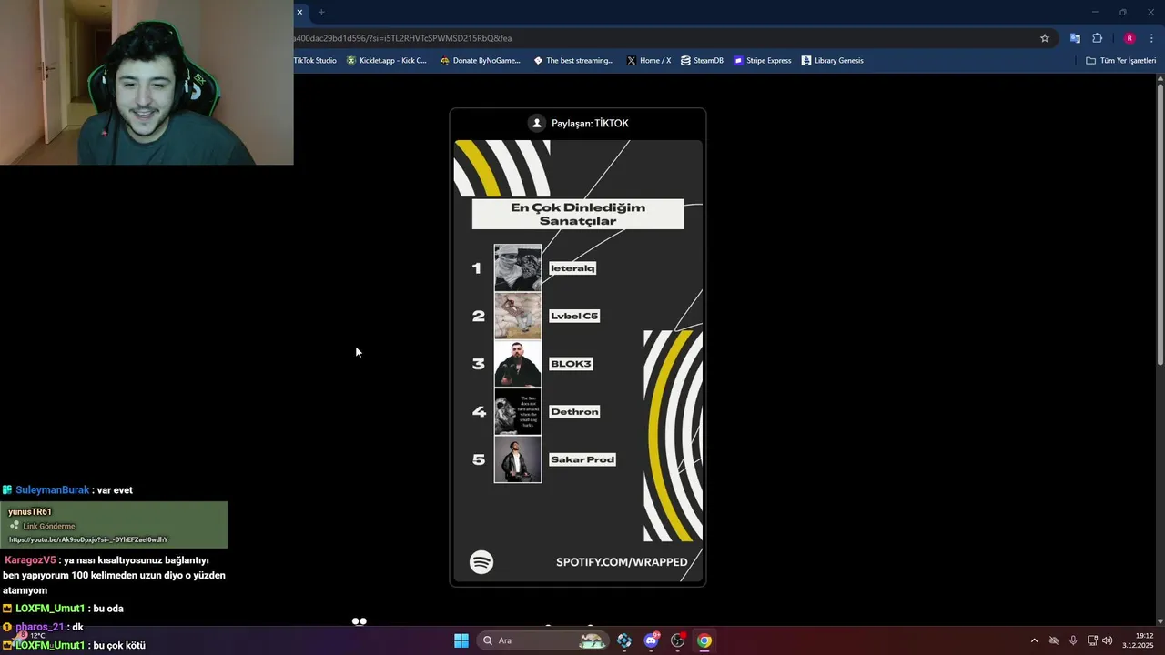1165x655 pixels.
Task: Open the network tray icon
Action: 1092,640
